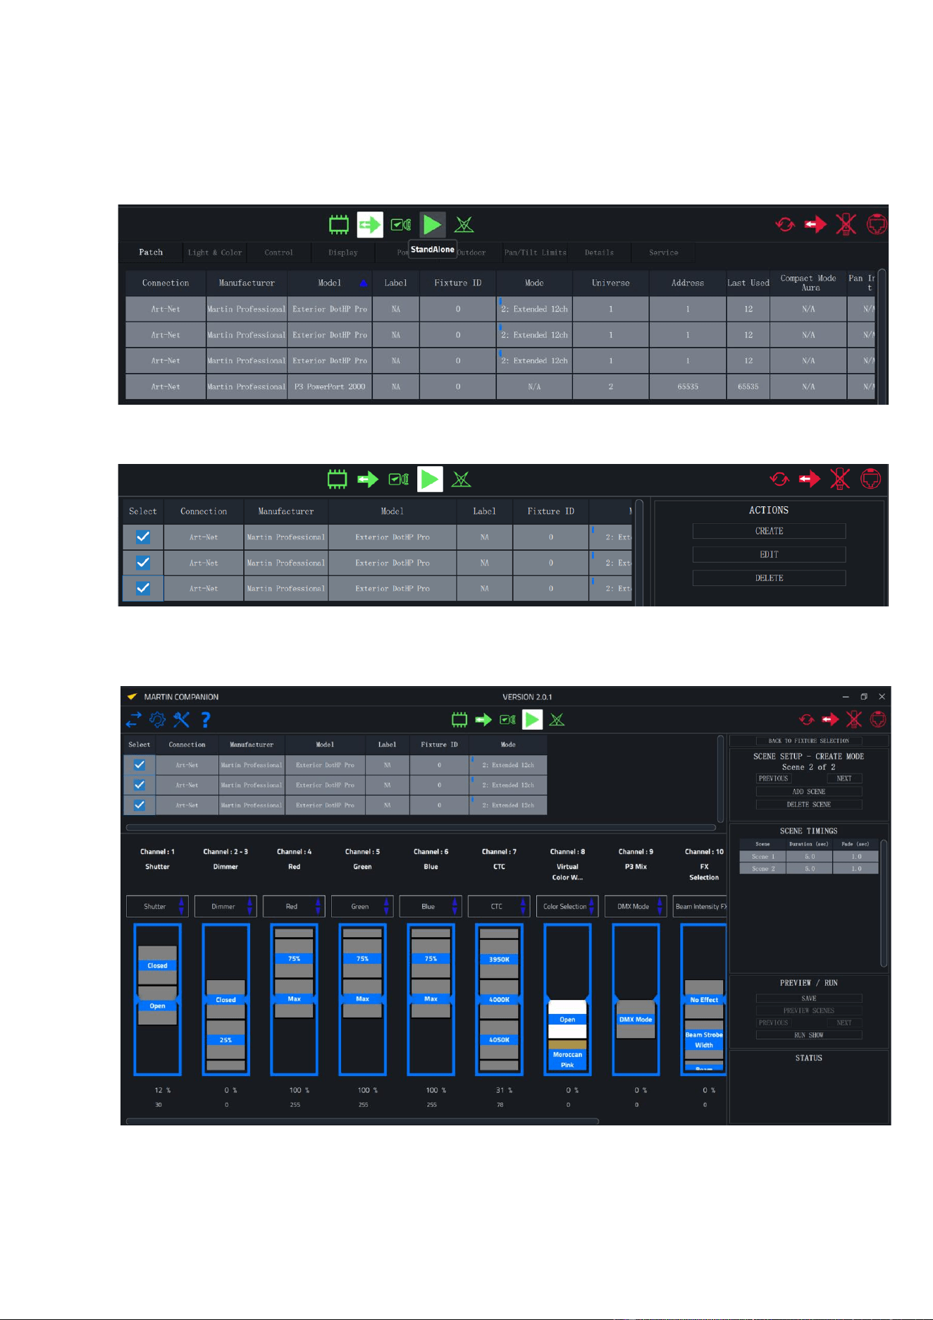Click the highlighted play icon in second screenshot
Screen dimensions: 933x1320
pyautogui.click(x=430, y=479)
